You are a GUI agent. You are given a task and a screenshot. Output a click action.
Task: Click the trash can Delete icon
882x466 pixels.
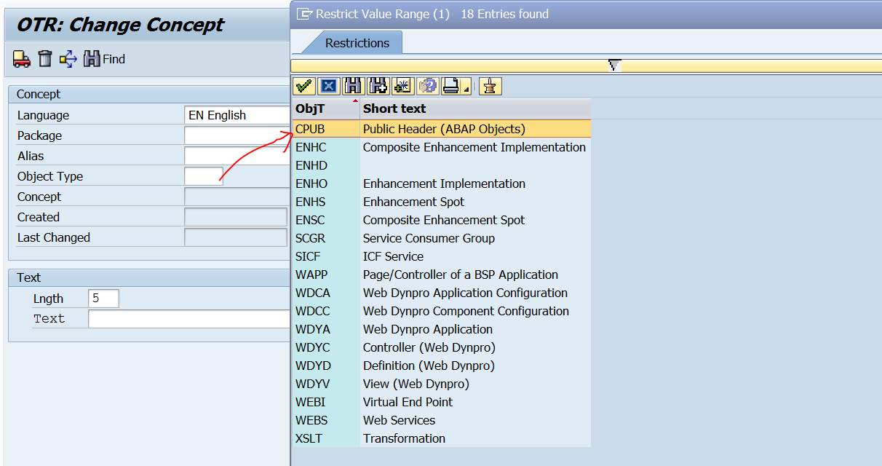click(45, 59)
